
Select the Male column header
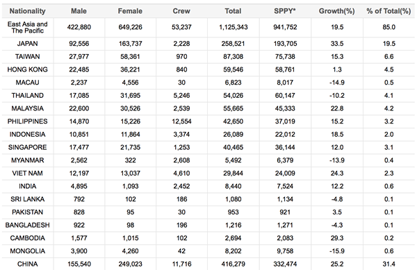79,11
